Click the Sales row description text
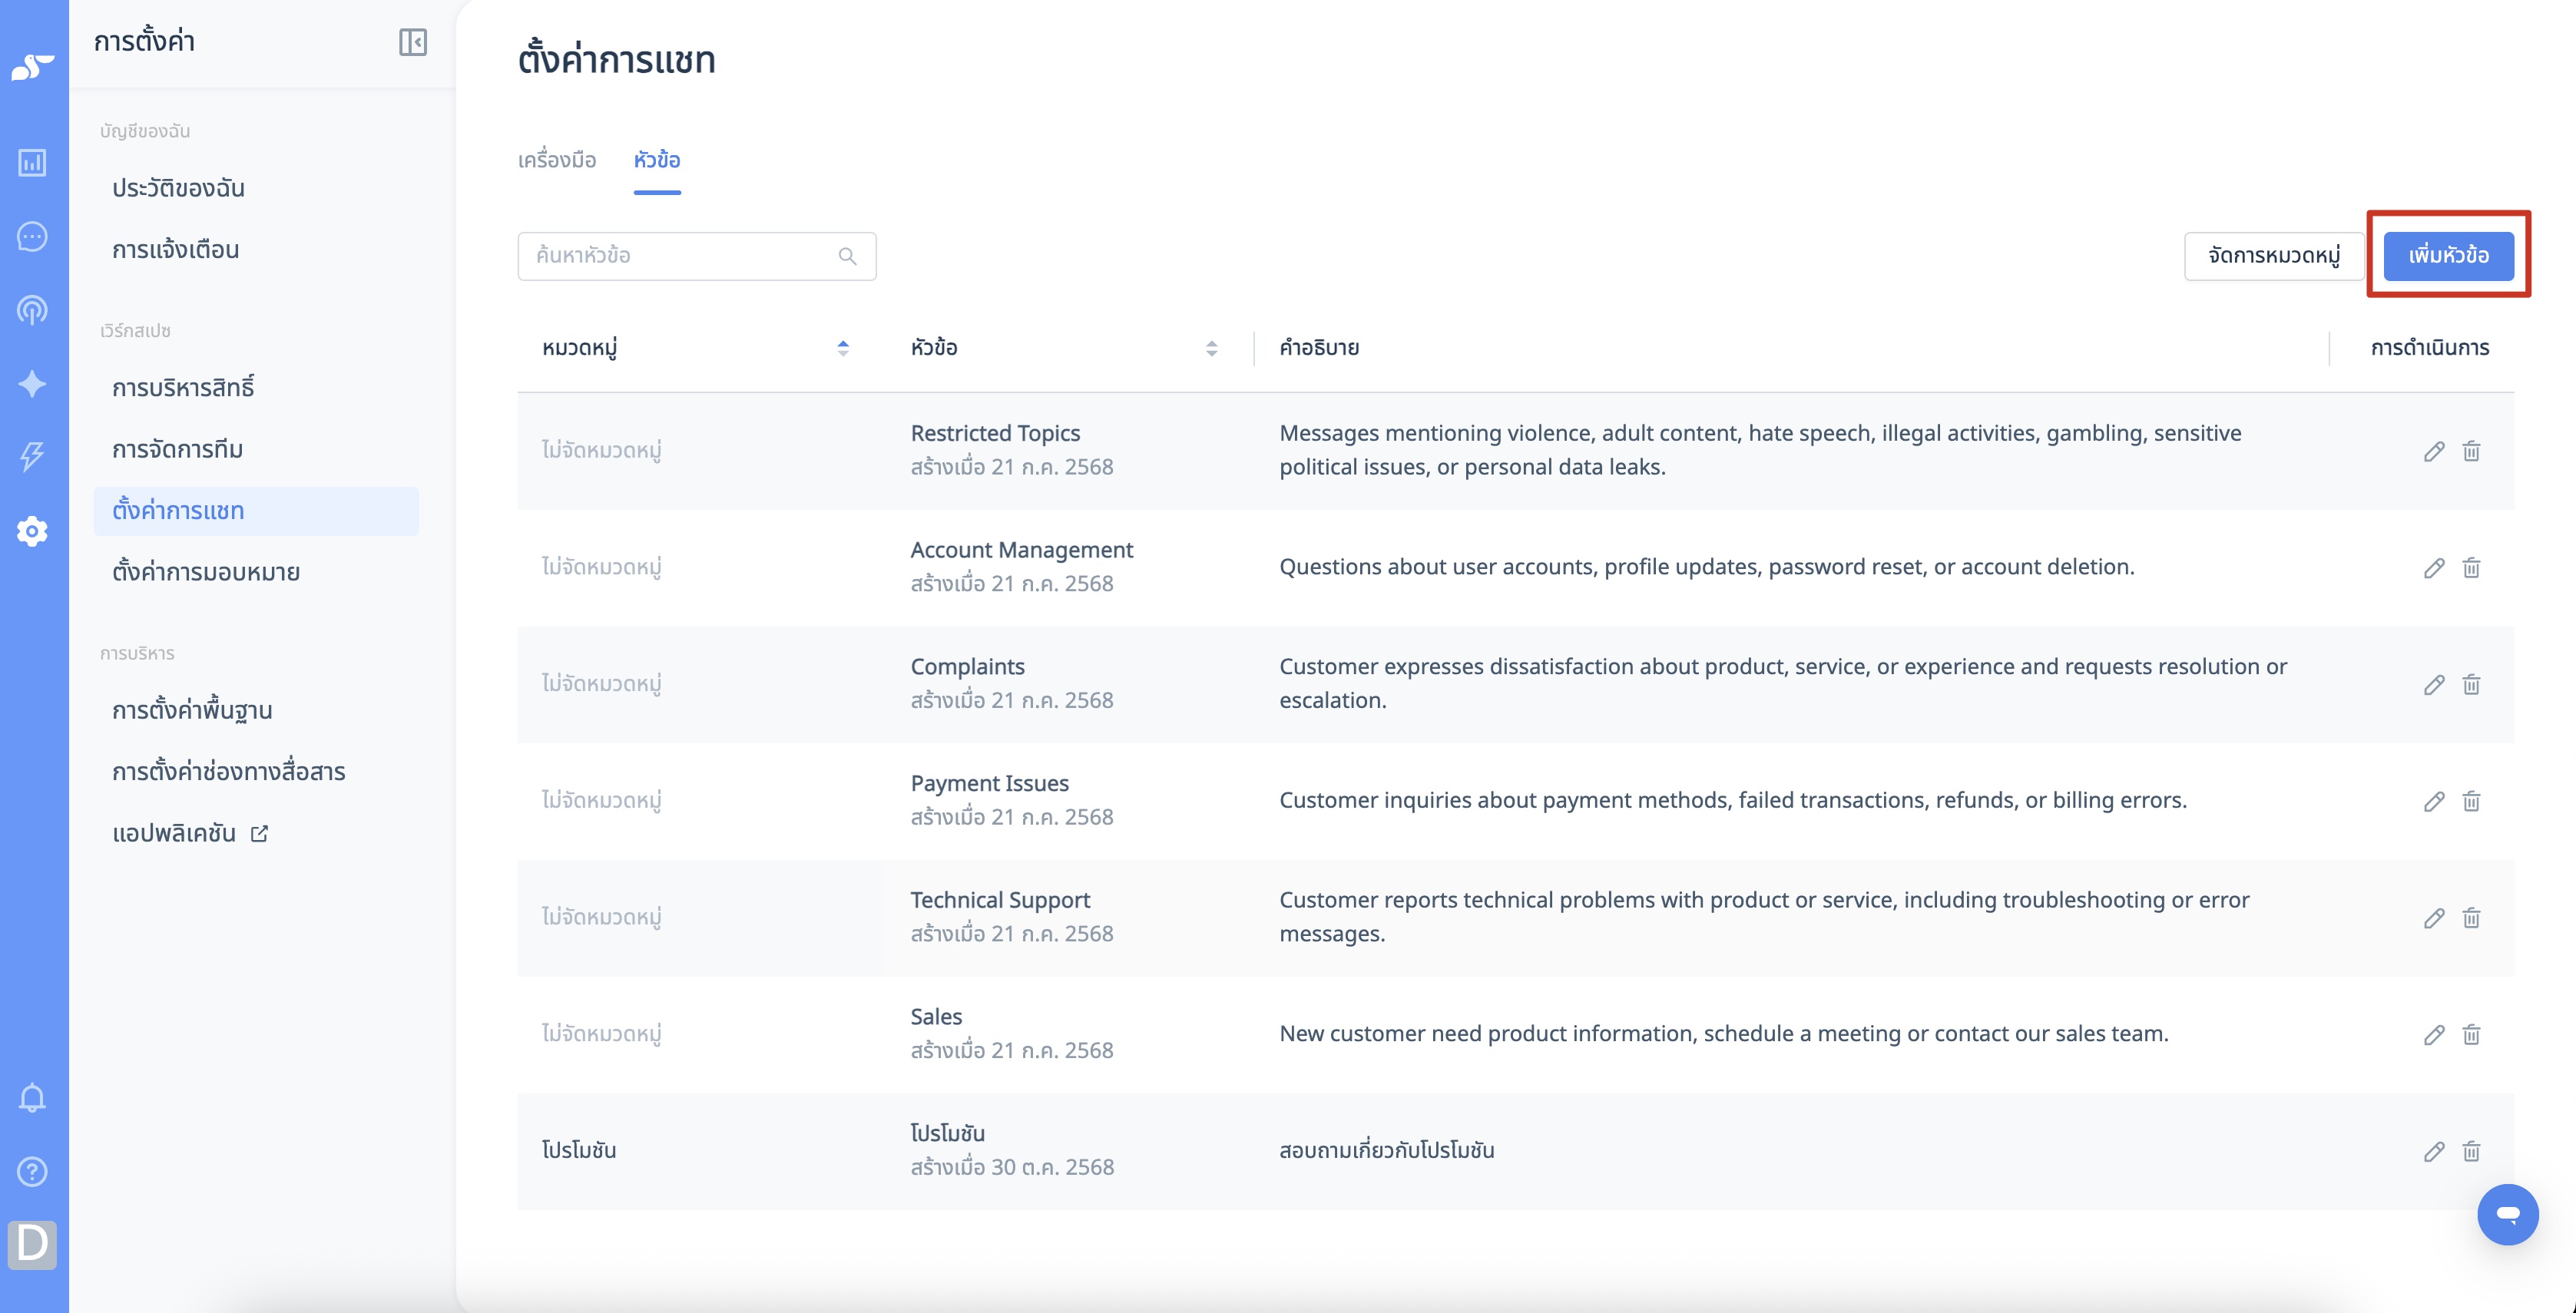 [x=1724, y=1034]
